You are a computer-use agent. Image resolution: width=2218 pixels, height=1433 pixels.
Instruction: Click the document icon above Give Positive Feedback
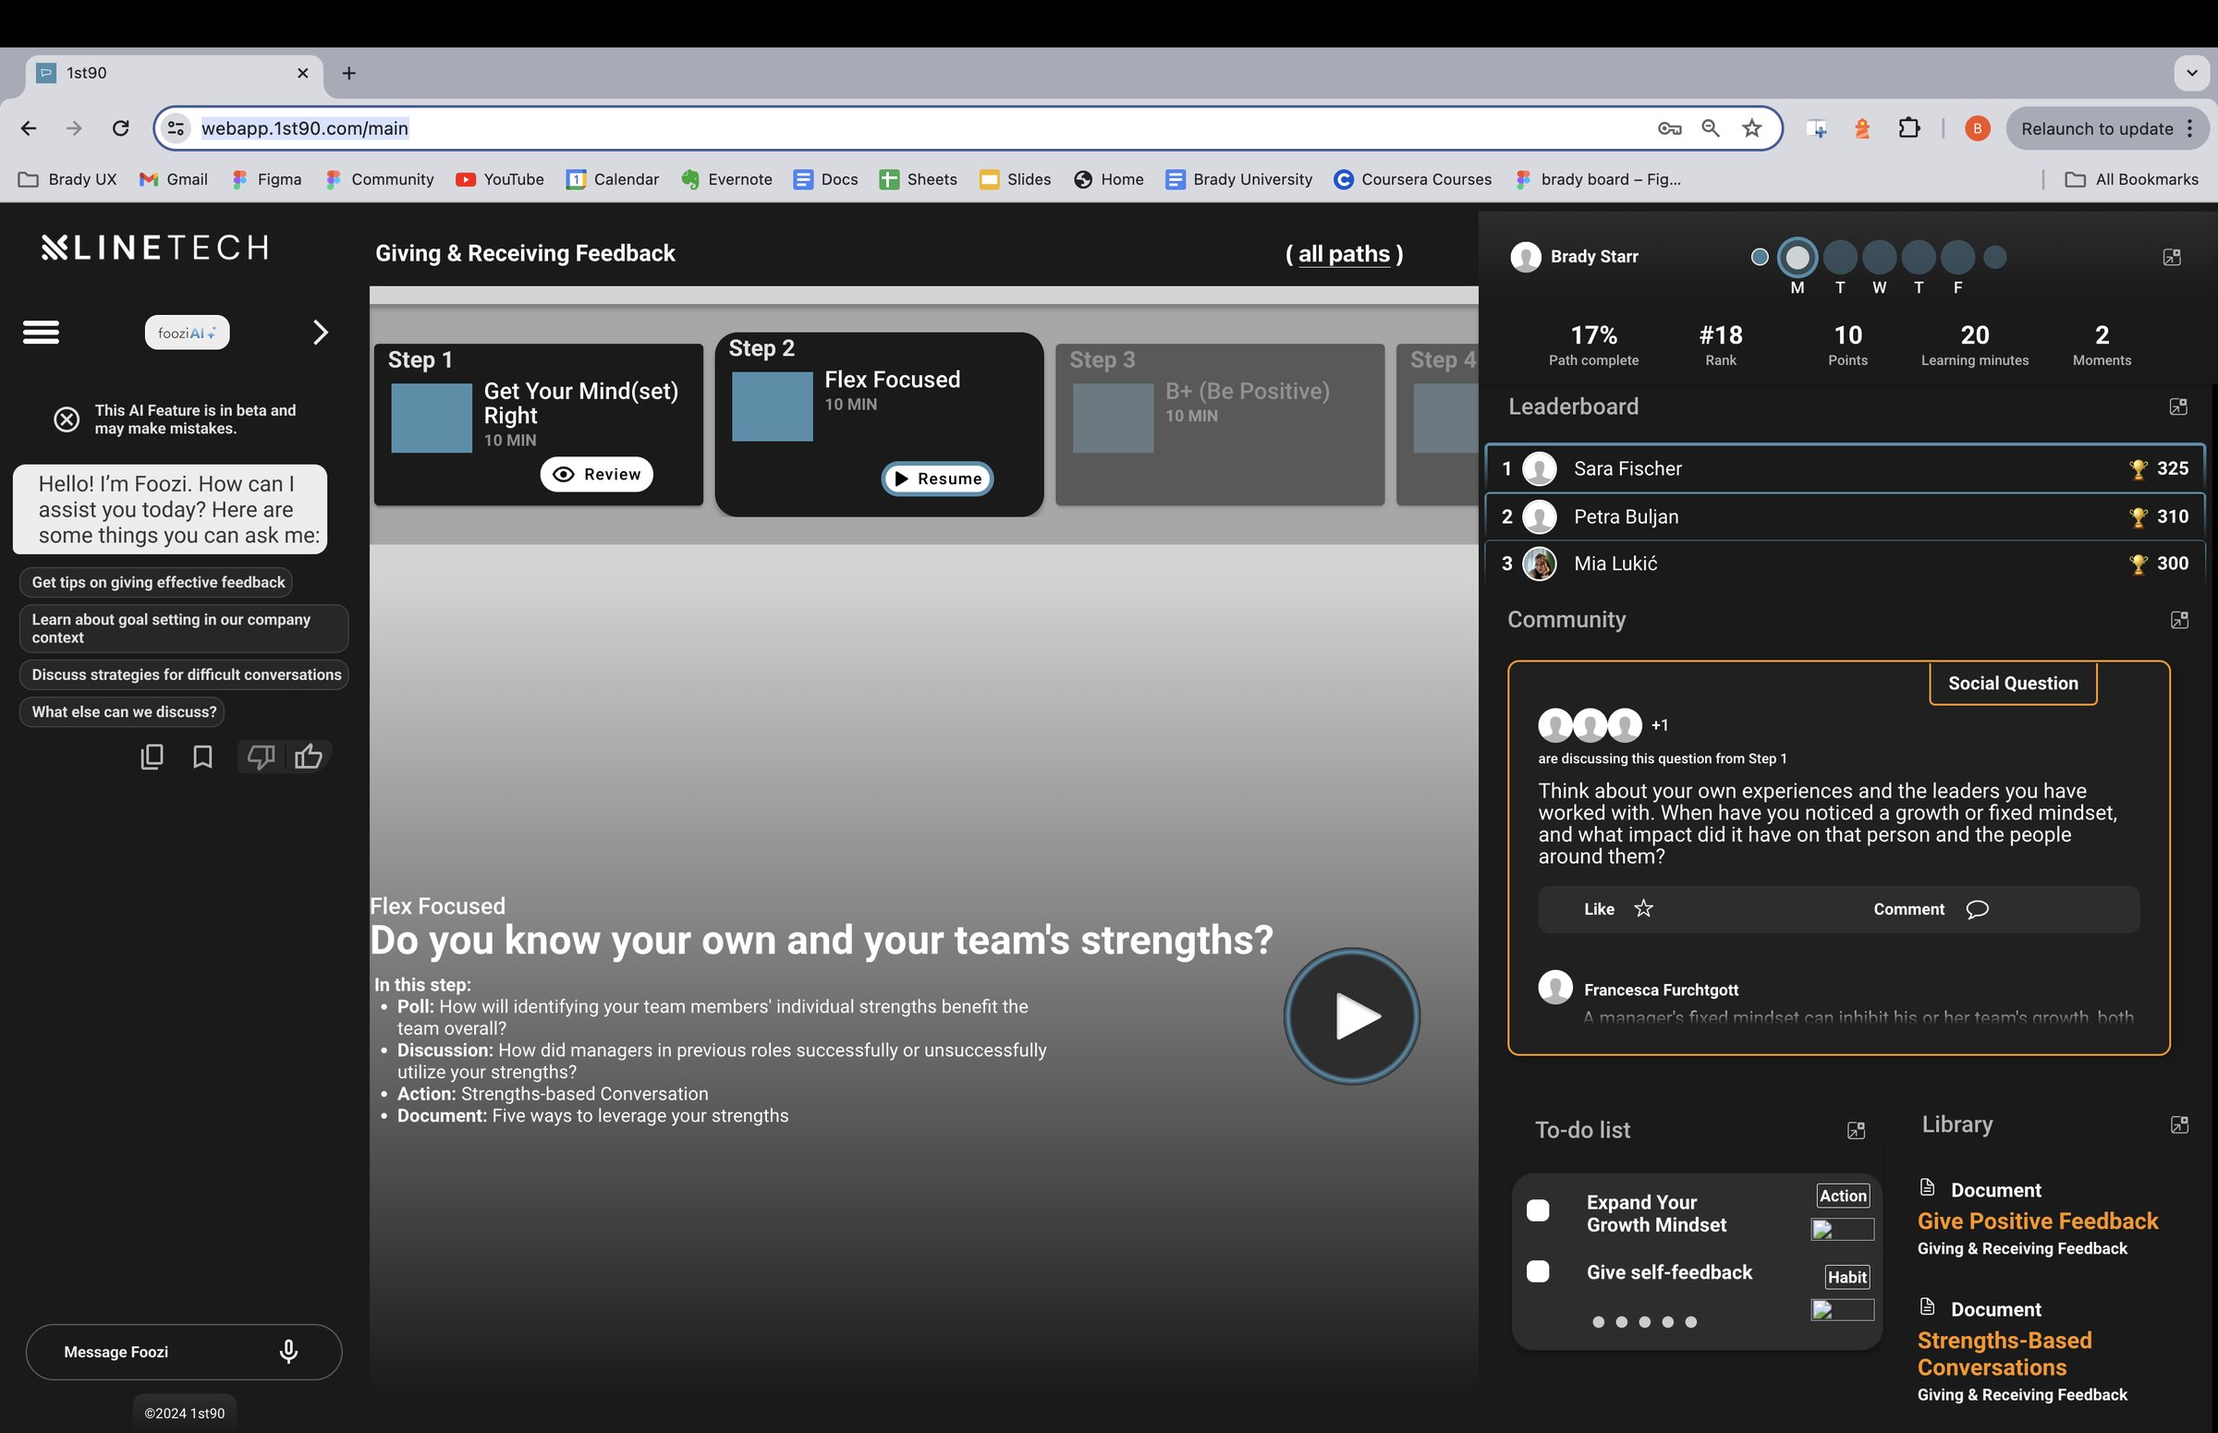(x=1928, y=1188)
